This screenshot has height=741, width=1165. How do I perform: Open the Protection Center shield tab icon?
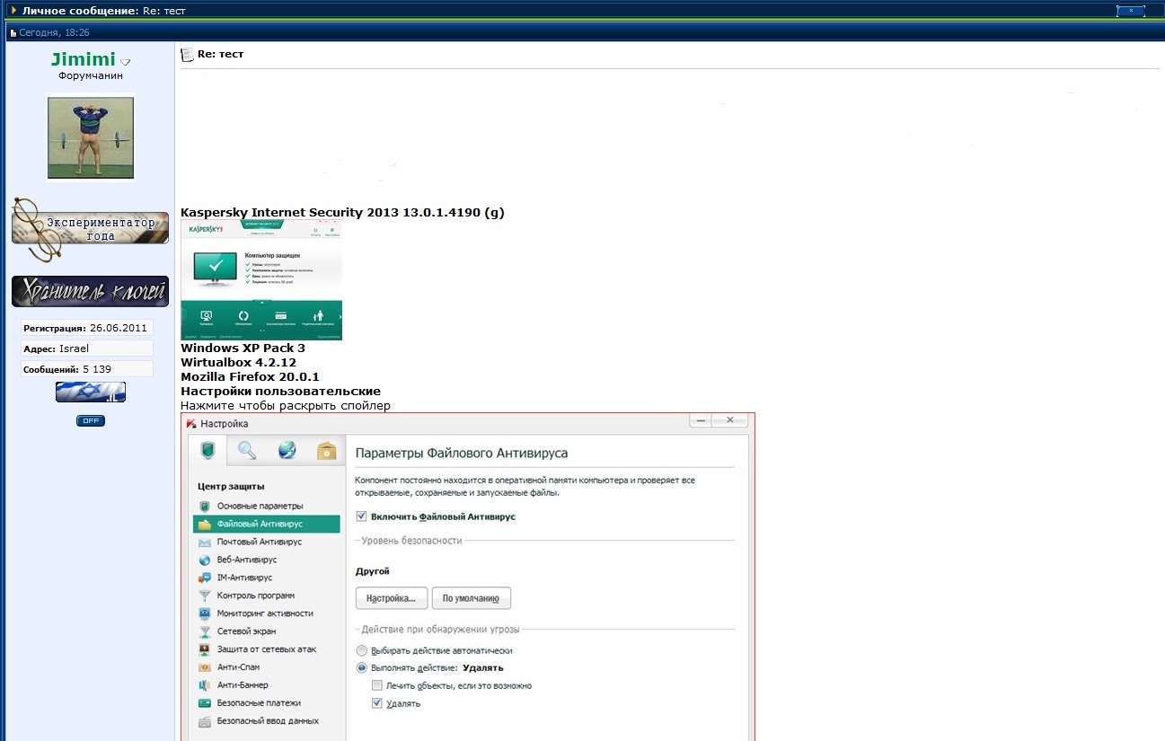point(207,451)
